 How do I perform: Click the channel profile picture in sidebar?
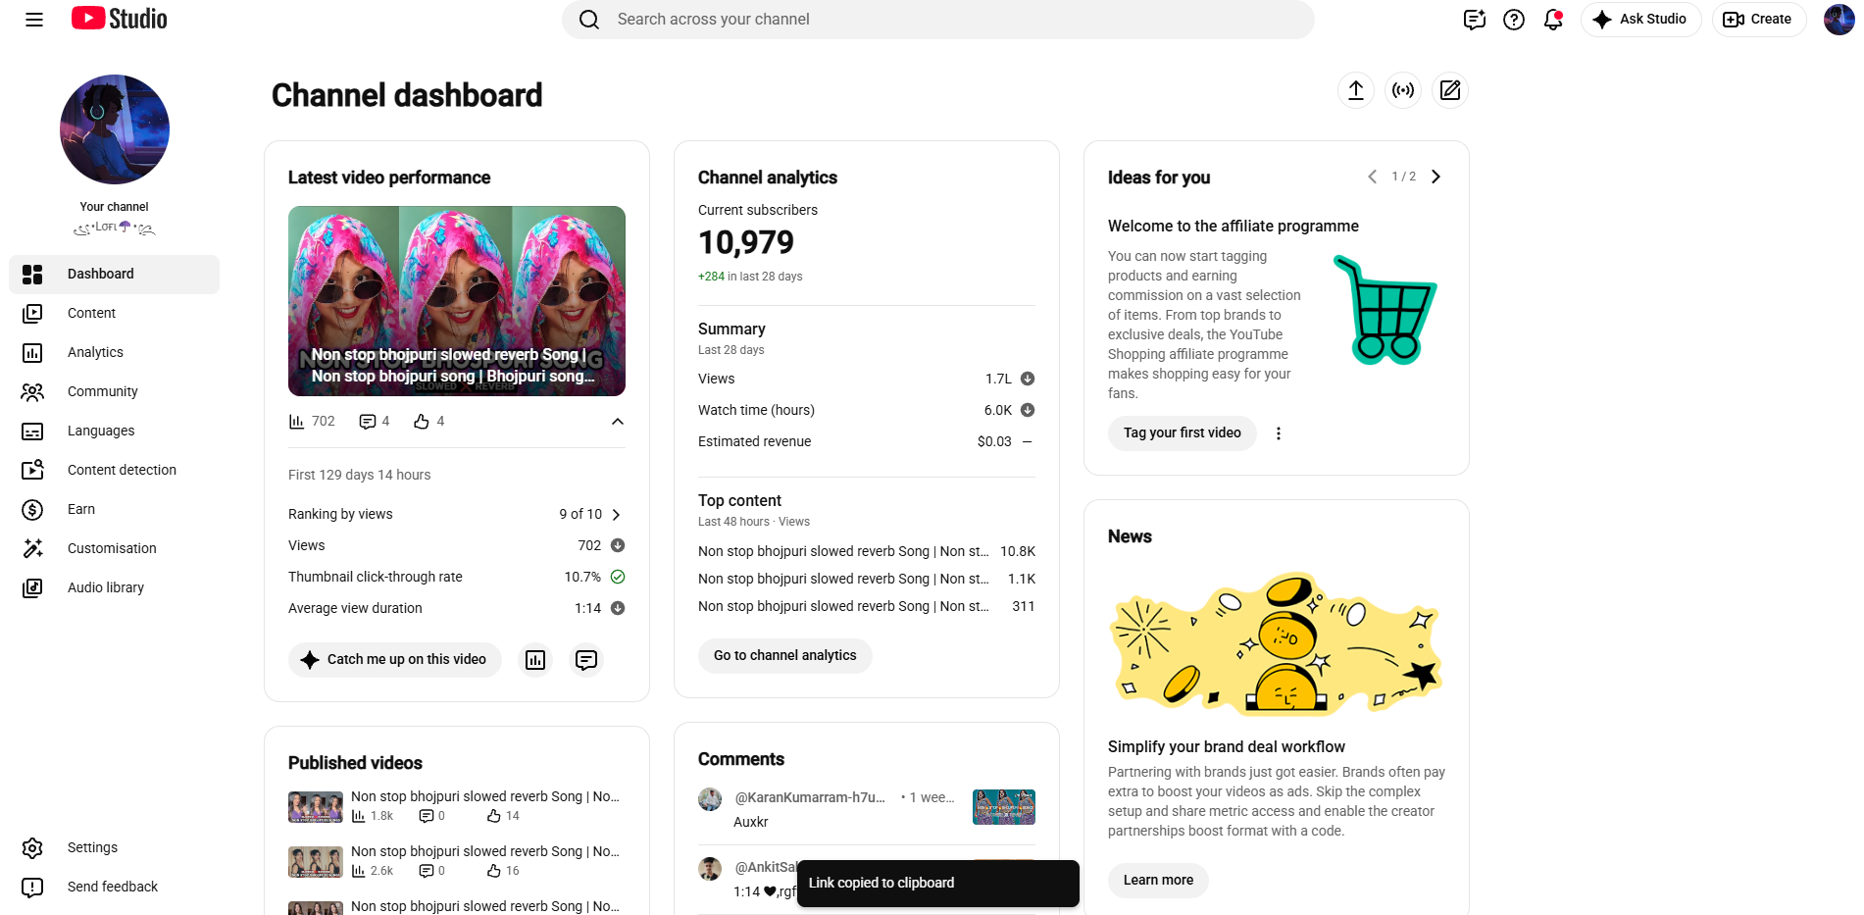pyautogui.click(x=115, y=129)
